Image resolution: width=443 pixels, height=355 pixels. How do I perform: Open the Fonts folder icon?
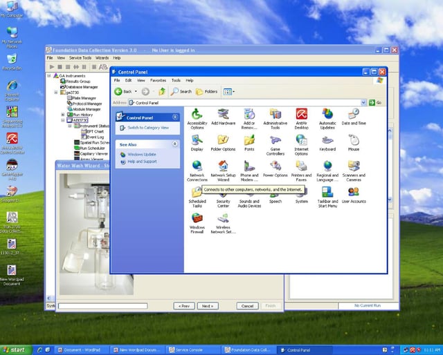249,143
